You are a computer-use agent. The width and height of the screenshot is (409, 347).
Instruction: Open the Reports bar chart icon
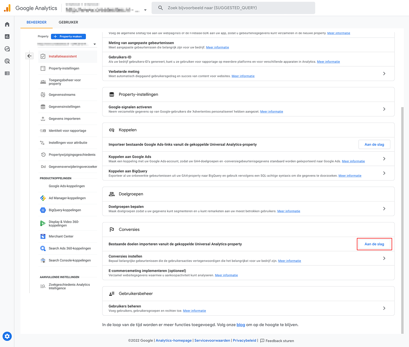(x=7, y=37)
